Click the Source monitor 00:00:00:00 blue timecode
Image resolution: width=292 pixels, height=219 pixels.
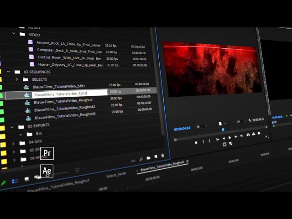(277, 117)
